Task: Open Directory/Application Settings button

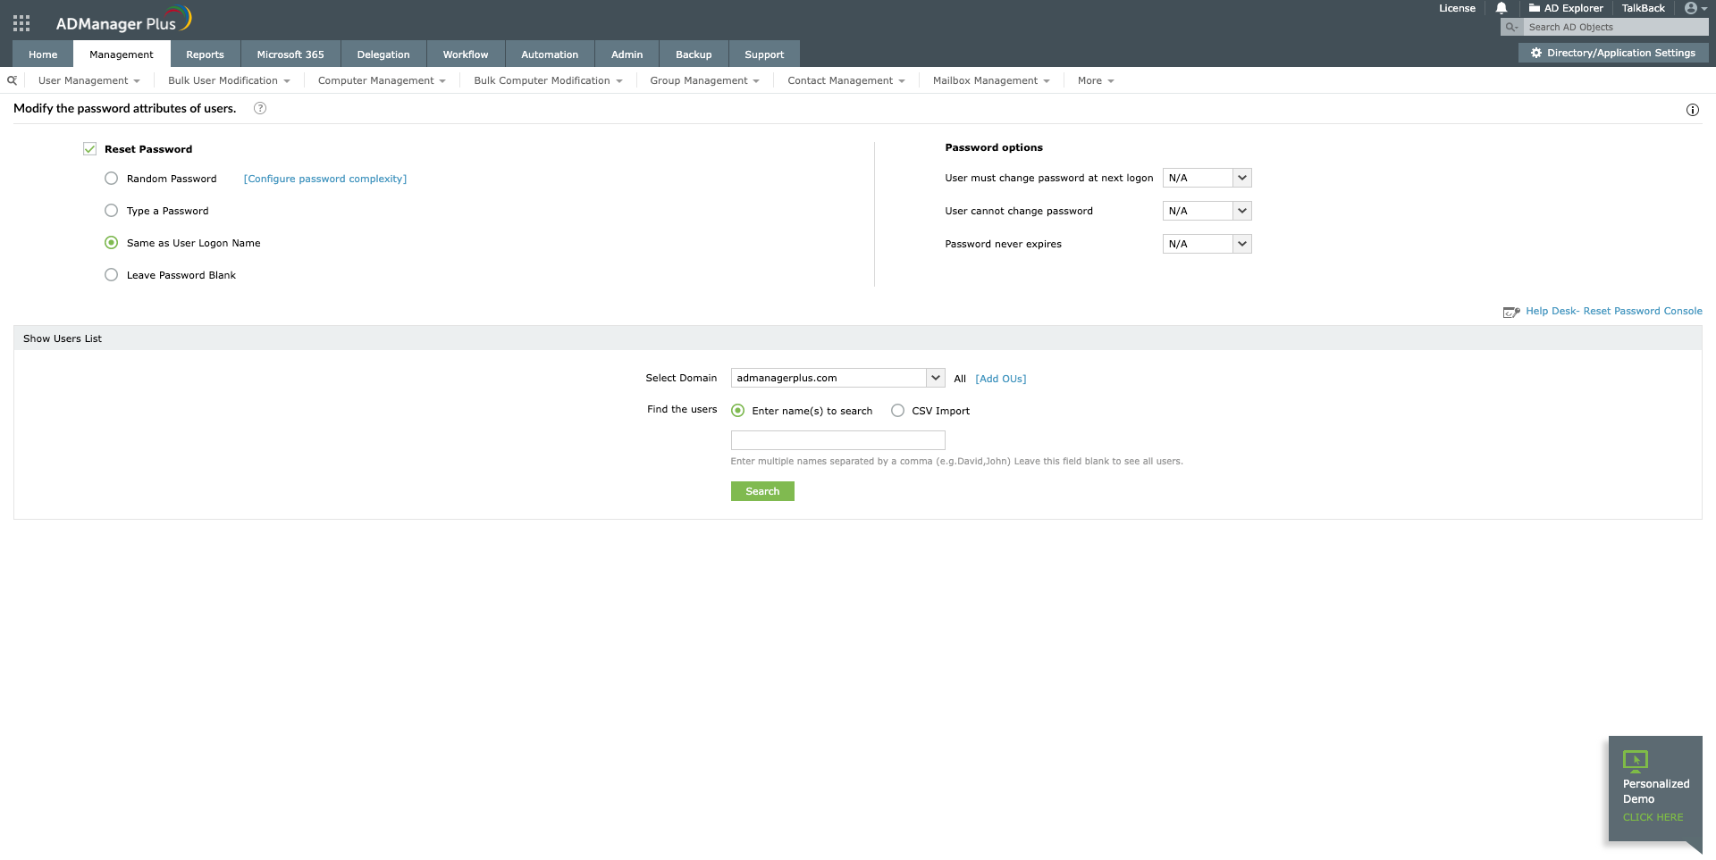Action: click(x=1613, y=53)
